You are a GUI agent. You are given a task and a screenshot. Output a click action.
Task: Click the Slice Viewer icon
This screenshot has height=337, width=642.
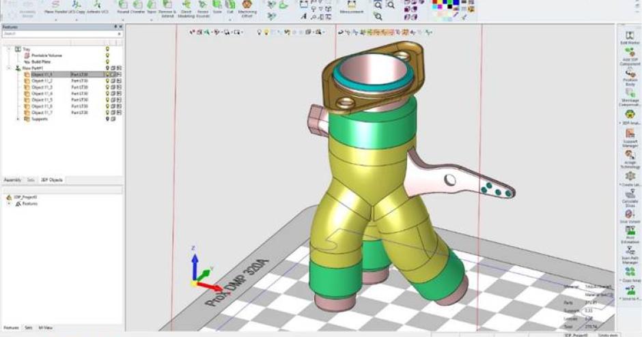pyautogui.click(x=629, y=216)
